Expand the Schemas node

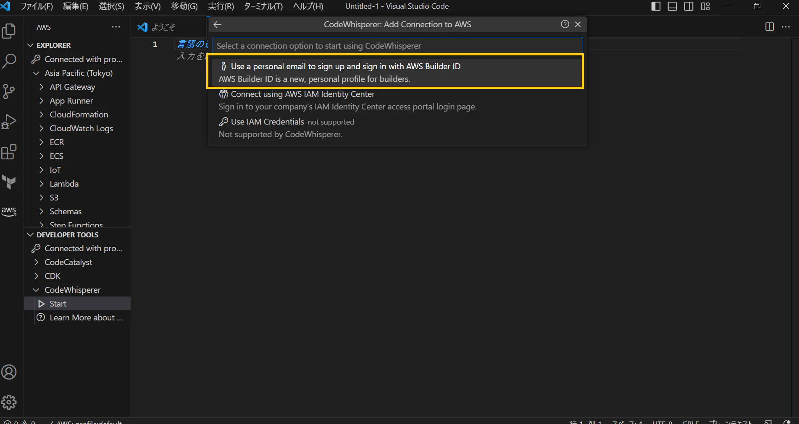coord(41,211)
